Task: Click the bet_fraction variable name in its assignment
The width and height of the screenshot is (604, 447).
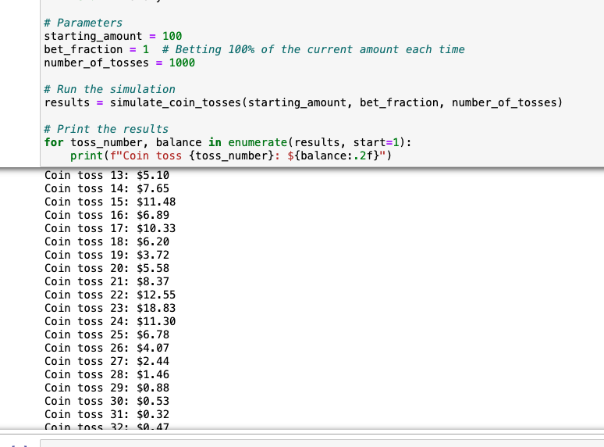Action: (x=83, y=50)
